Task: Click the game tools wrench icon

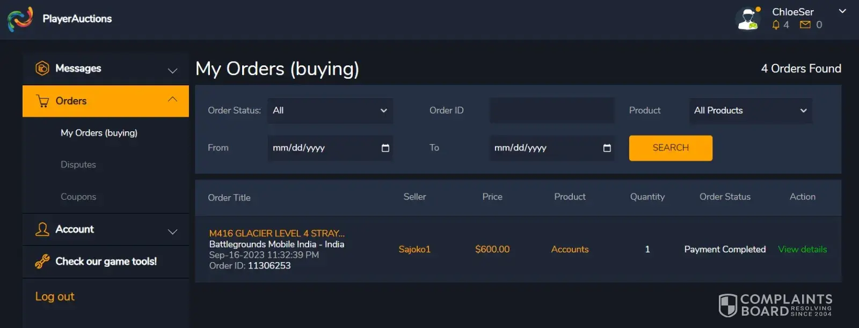Action: coord(42,262)
